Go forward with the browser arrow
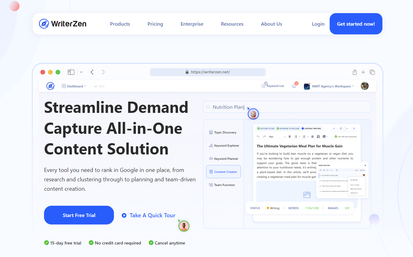 [x=103, y=72]
